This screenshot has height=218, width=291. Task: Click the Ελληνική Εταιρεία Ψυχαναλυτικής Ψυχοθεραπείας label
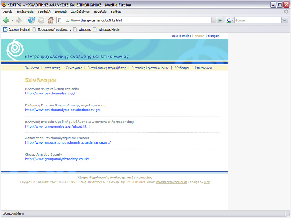point(66,105)
